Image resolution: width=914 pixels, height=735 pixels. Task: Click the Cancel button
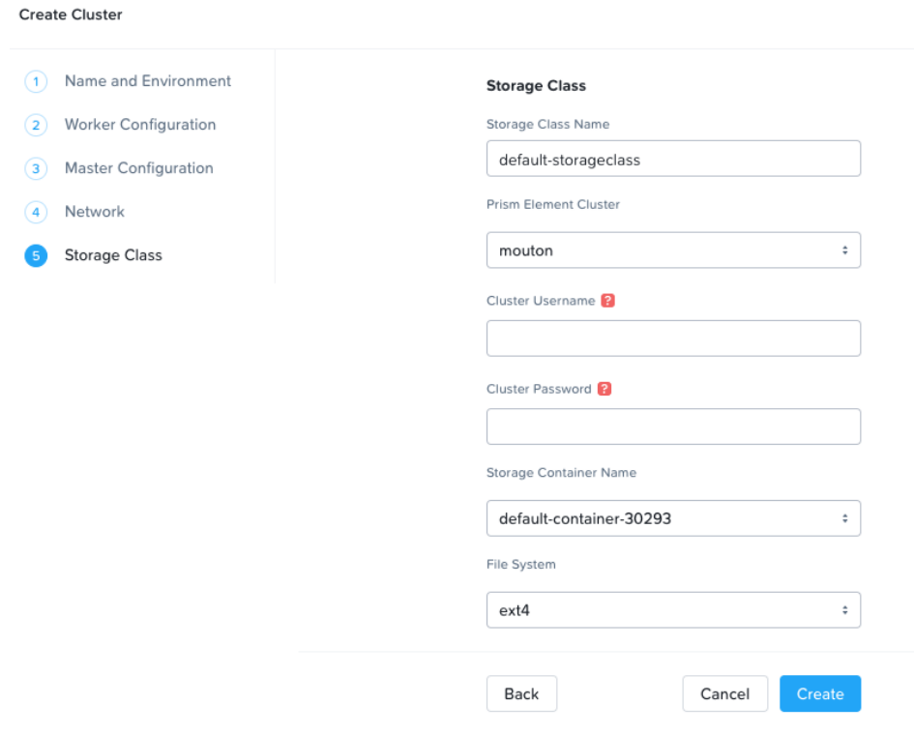pyautogui.click(x=724, y=693)
